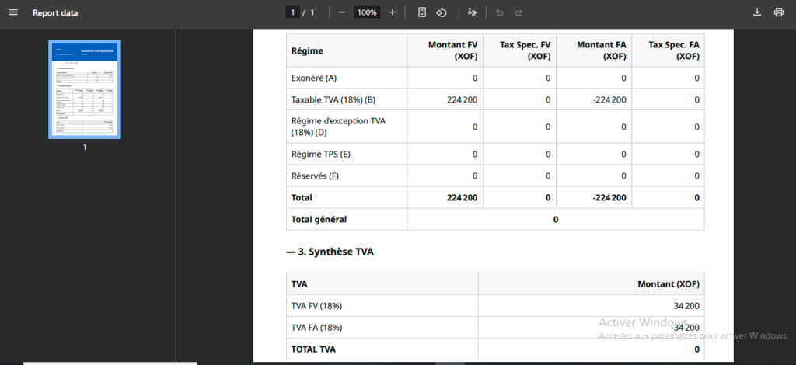Image resolution: width=796 pixels, height=365 pixels.
Task: Click the zoom out minus button
Action: (341, 12)
